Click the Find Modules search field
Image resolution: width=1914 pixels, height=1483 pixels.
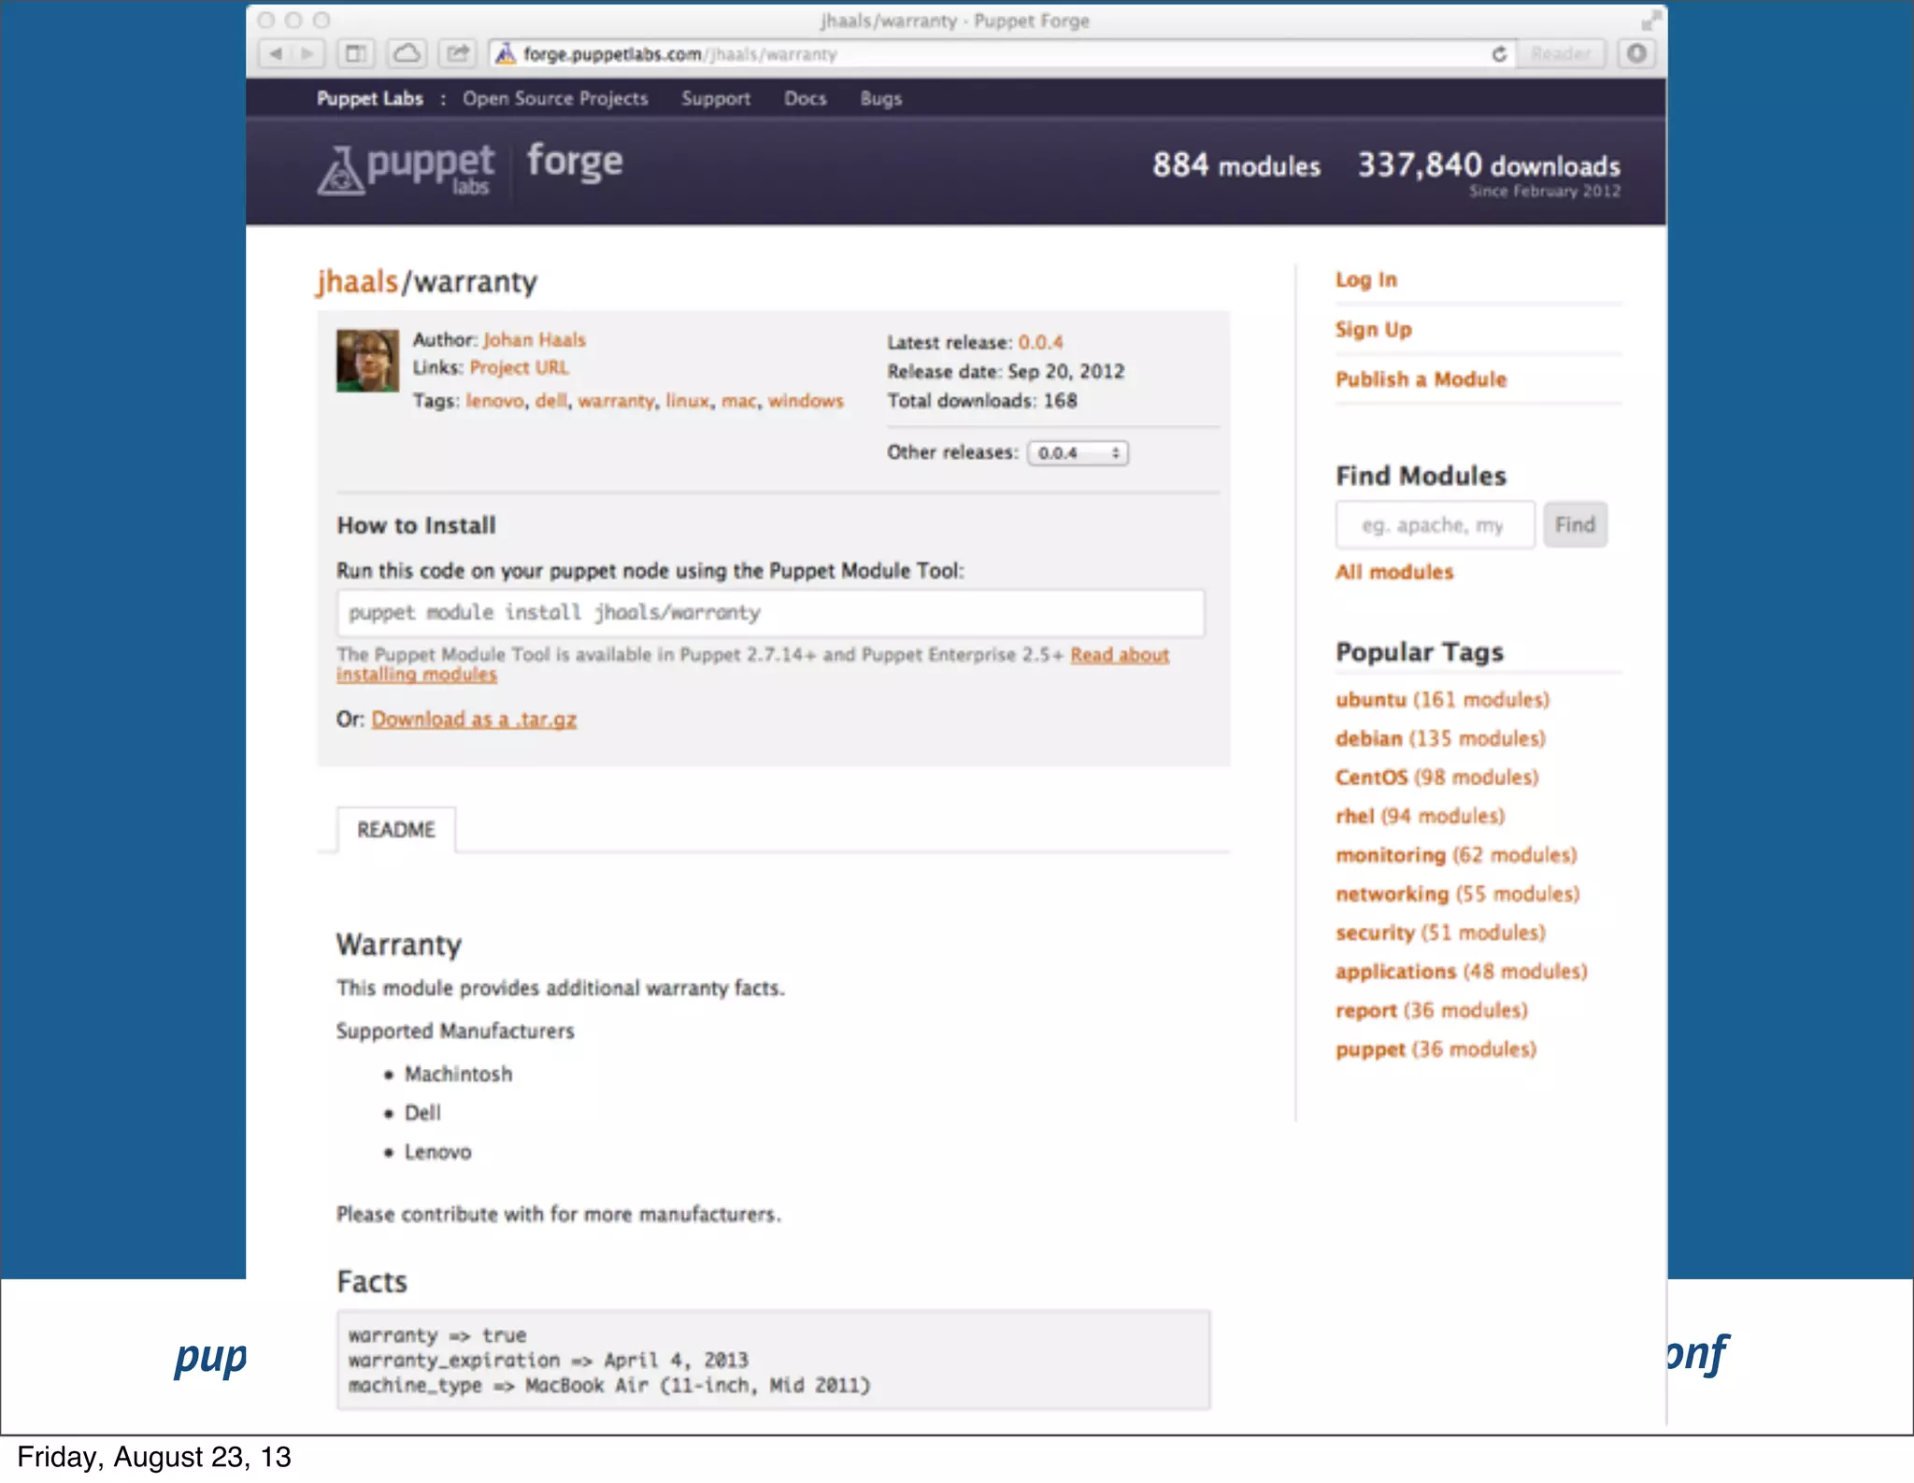coord(1435,525)
